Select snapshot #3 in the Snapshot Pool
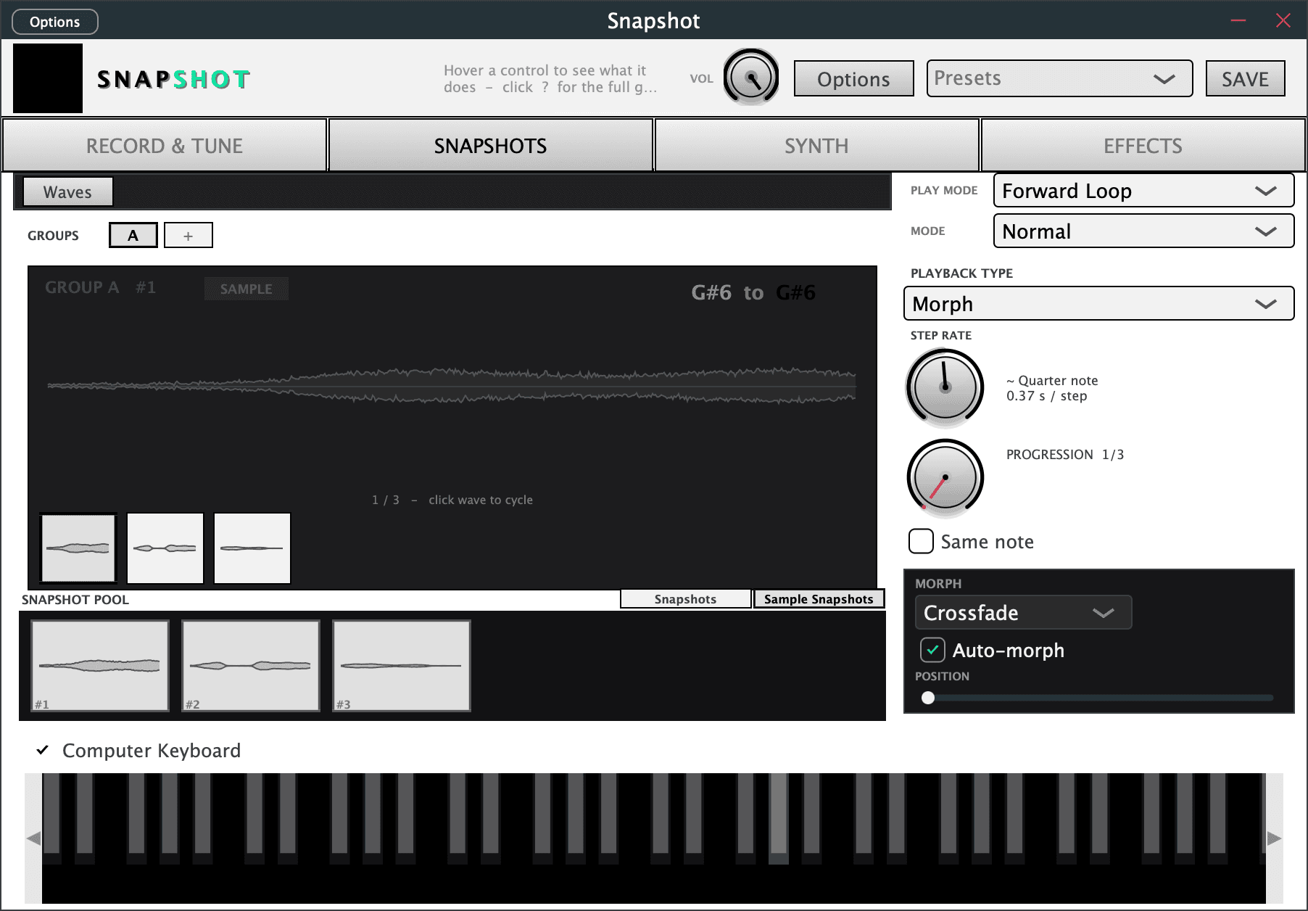The height and width of the screenshot is (911, 1308). pos(402,666)
